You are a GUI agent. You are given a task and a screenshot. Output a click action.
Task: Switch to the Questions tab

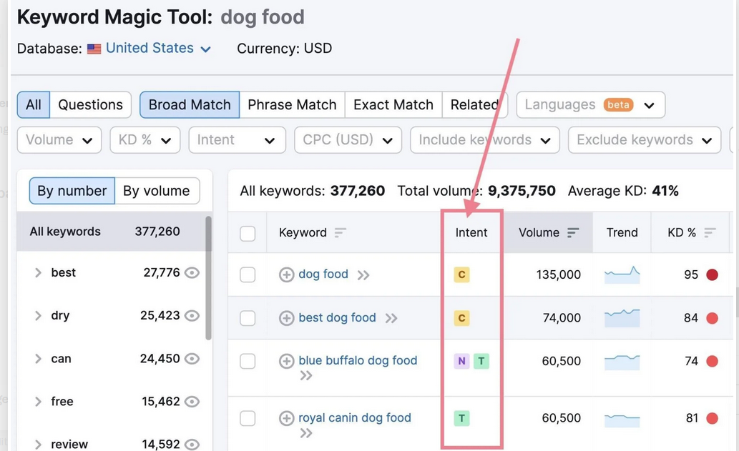point(90,104)
